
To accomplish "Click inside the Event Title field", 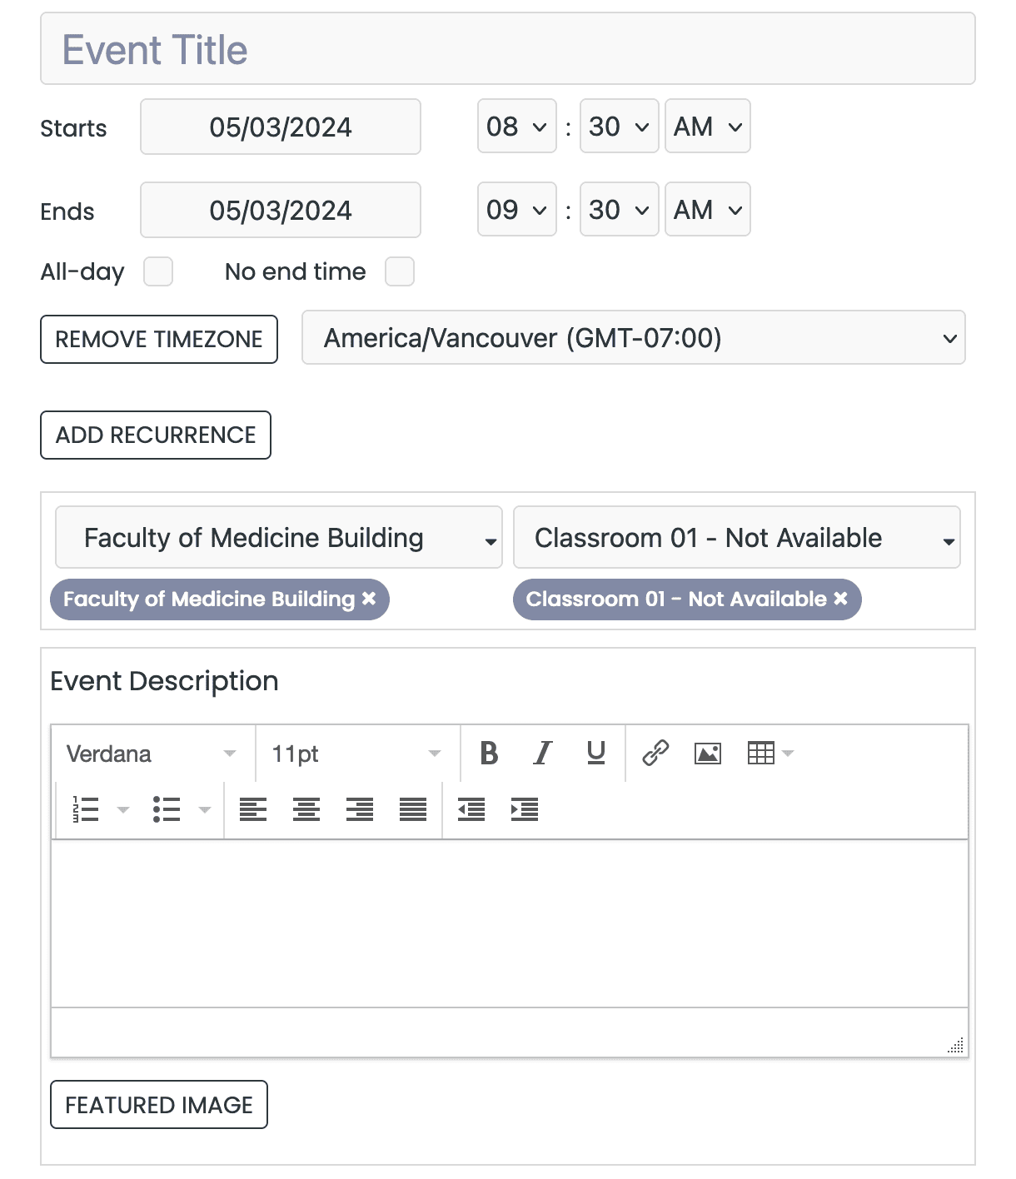I will [x=508, y=49].
